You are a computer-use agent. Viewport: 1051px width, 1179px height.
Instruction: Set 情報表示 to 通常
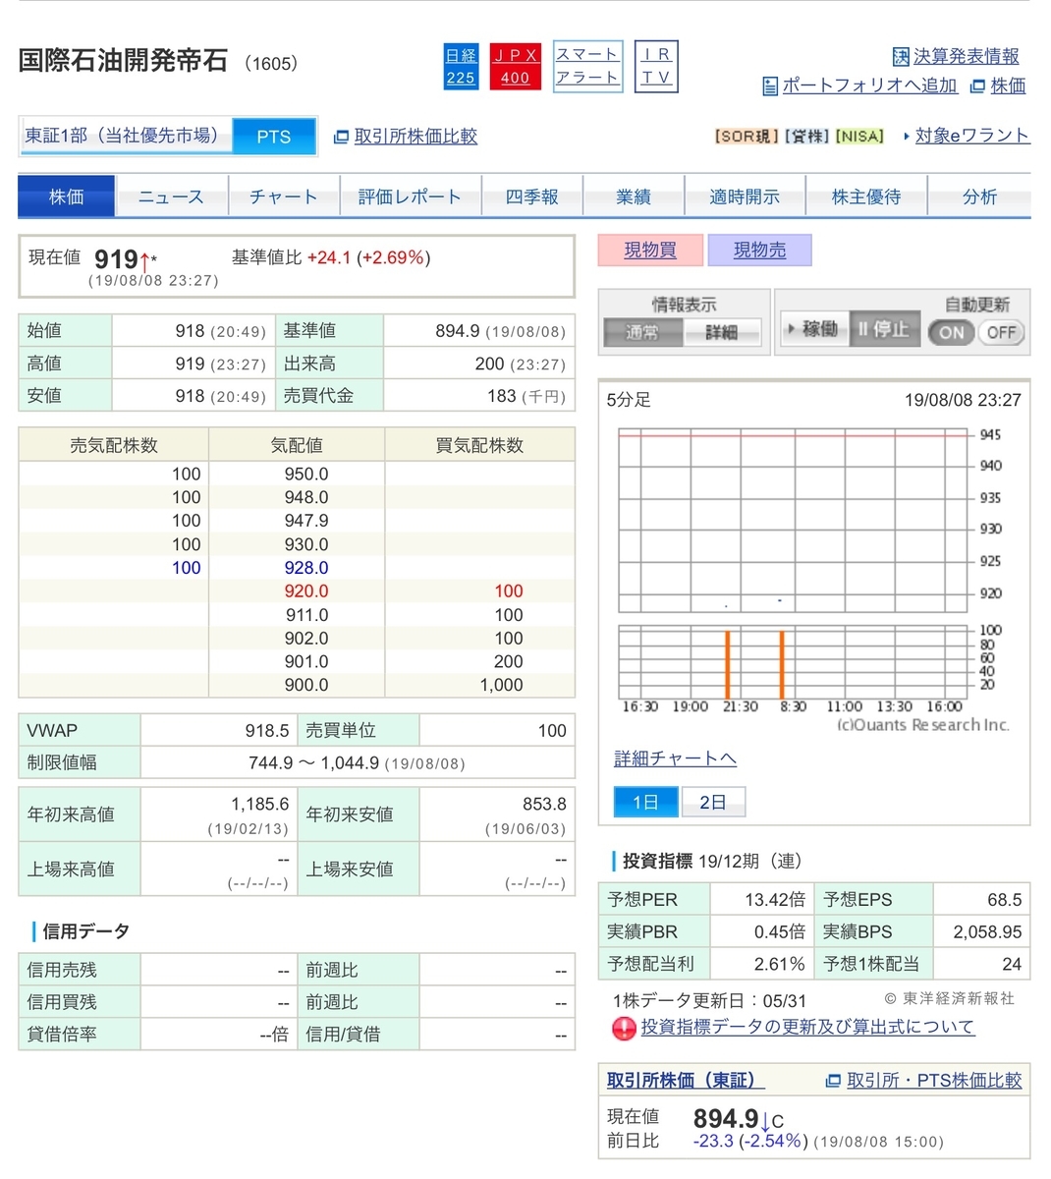click(642, 332)
